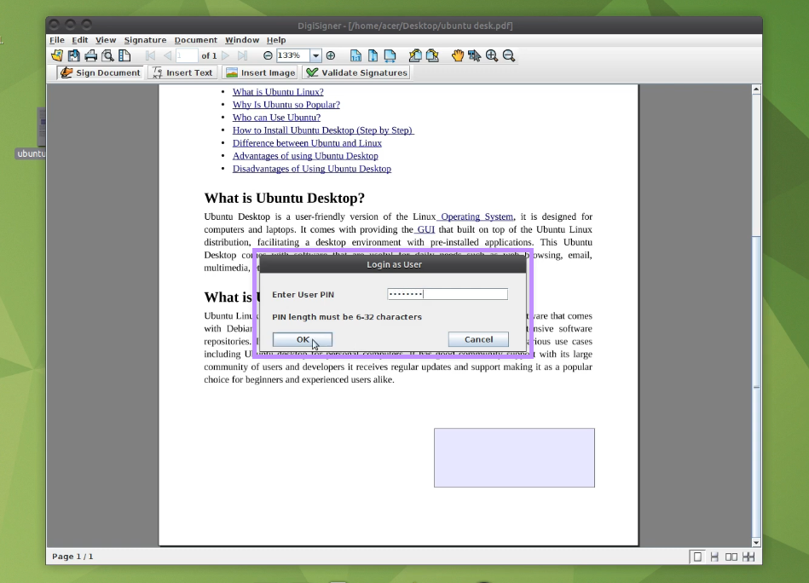Screen dimensions: 809x583
Task: Select the pan hand tool
Action: point(458,55)
